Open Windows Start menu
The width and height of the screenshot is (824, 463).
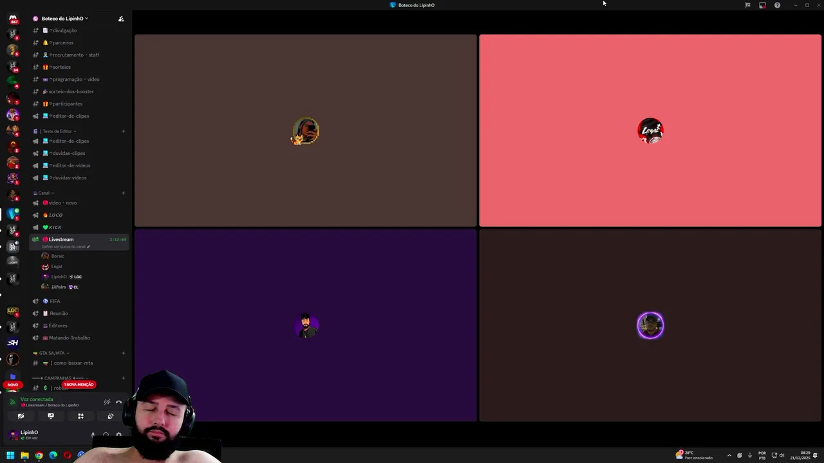10,455
